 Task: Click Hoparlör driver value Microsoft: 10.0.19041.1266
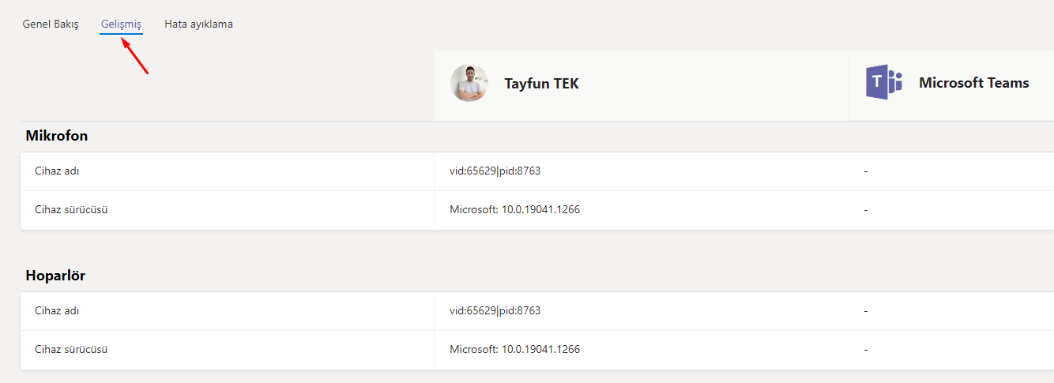(514, 349)
